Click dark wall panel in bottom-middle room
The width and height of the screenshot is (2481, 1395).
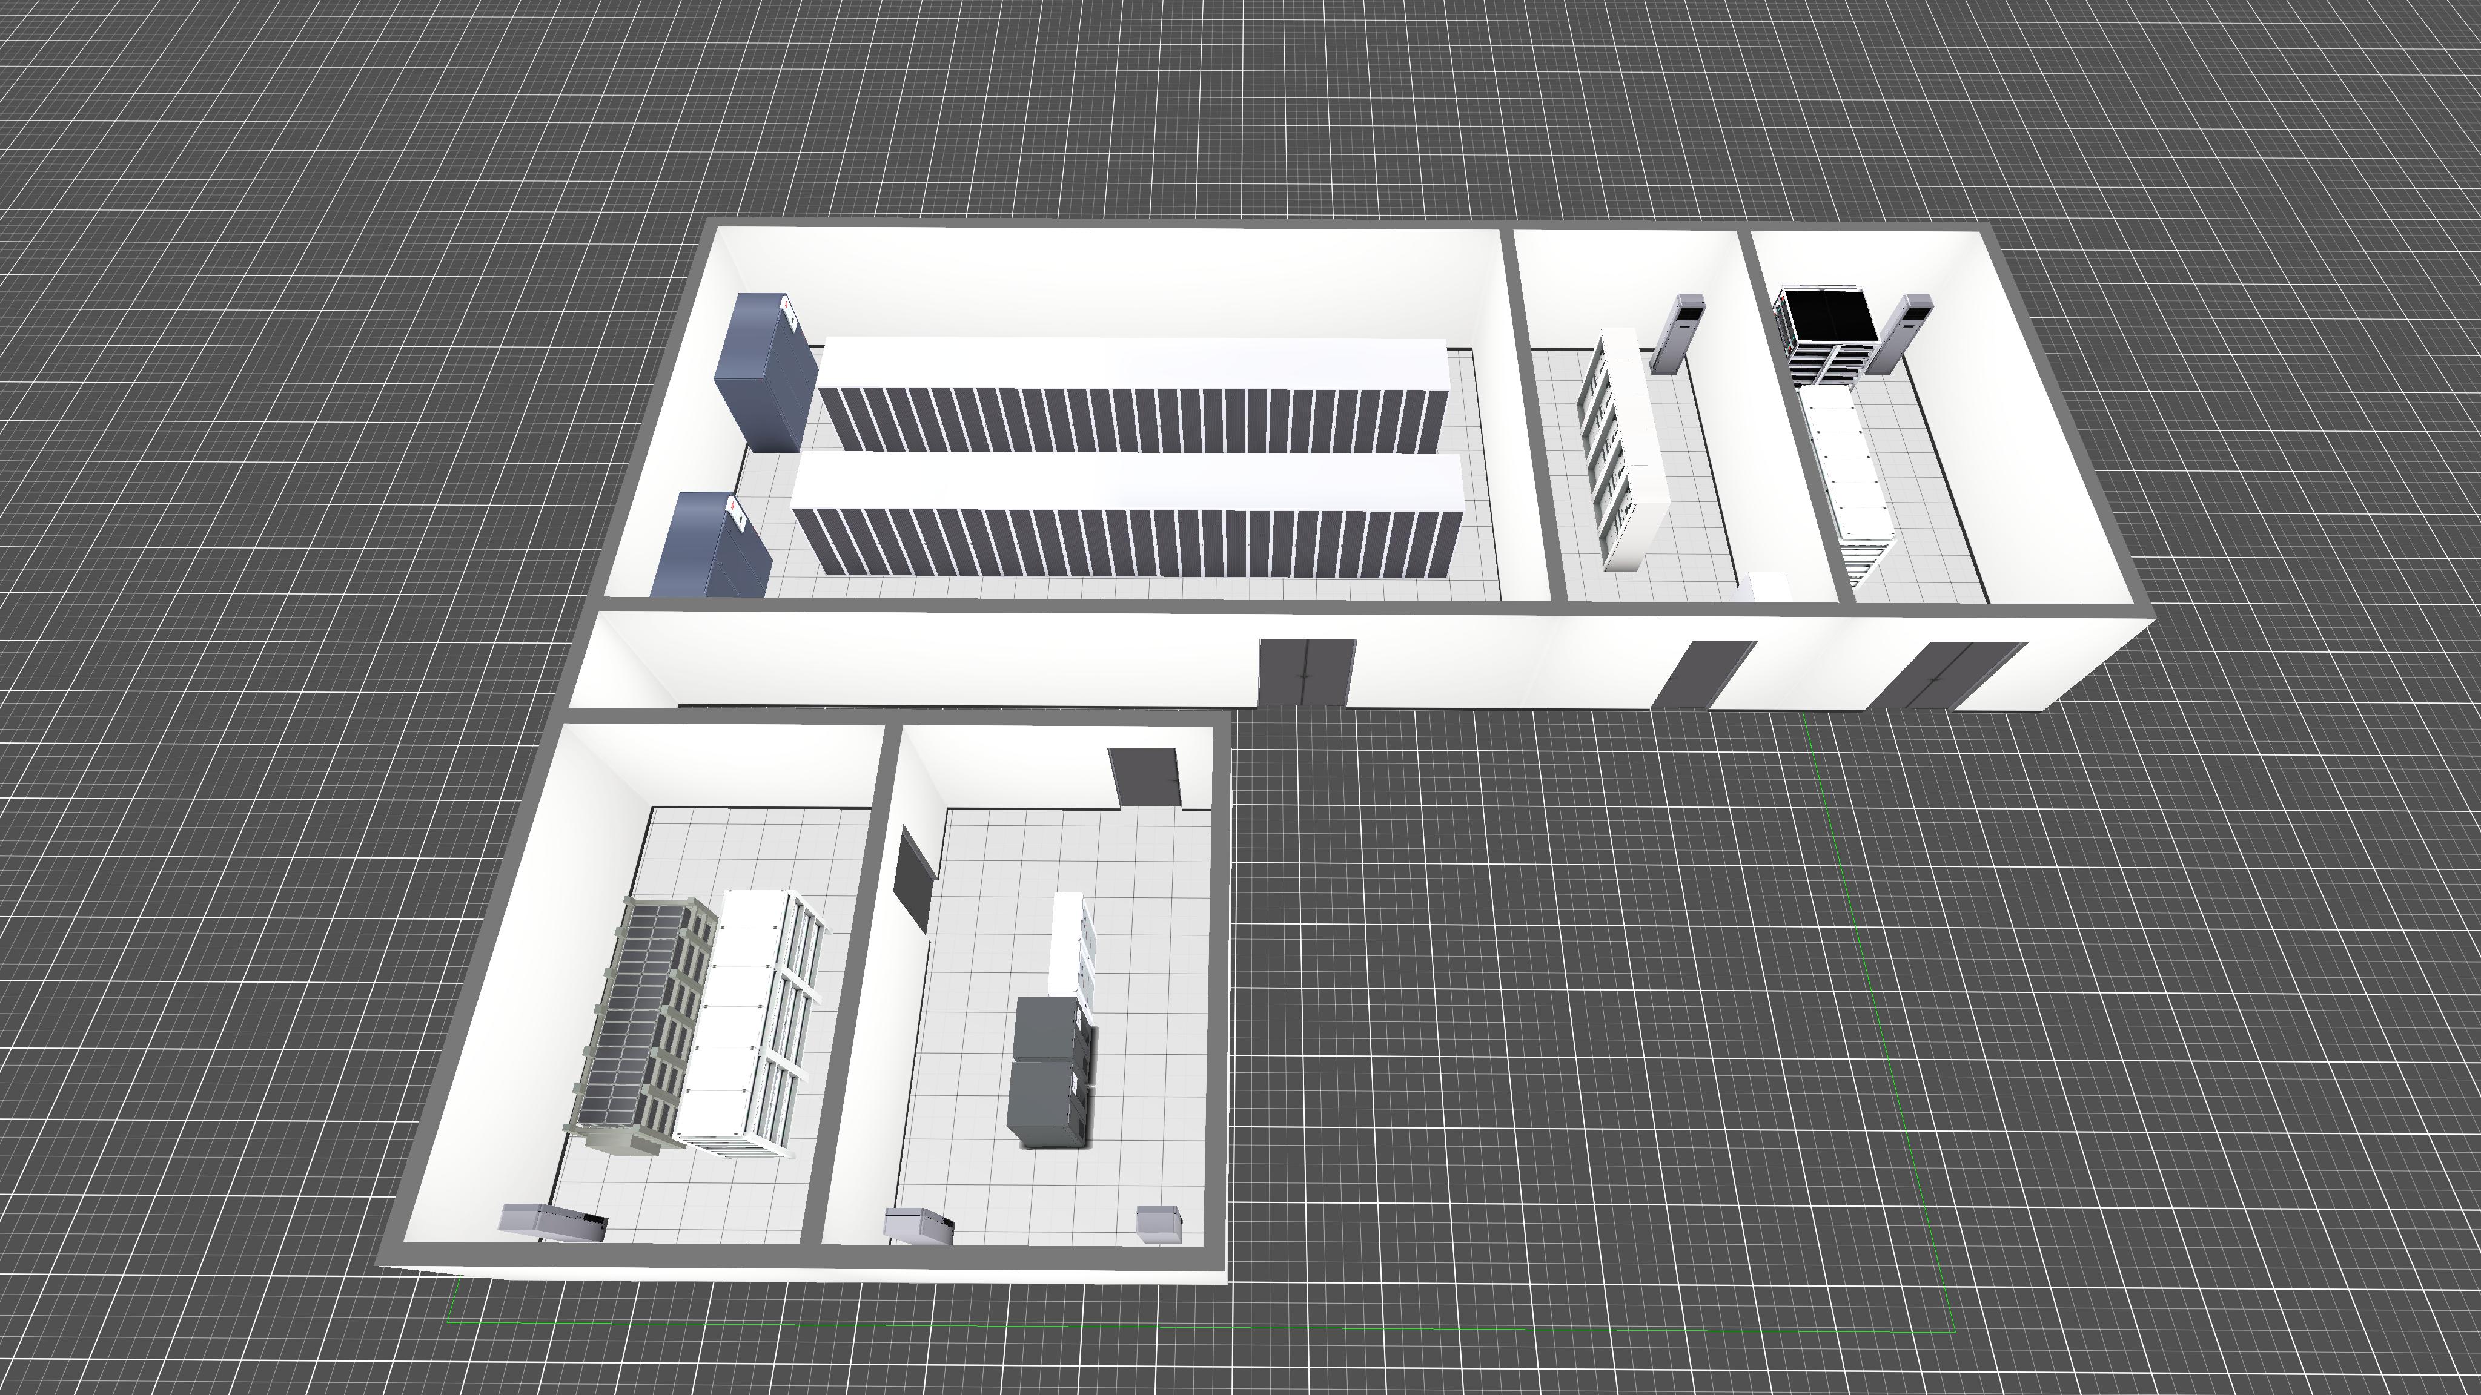pos(915,879)
